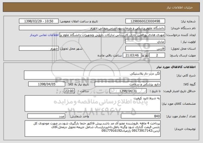Click the نام دستگاه خریدار field
The image size is (203, 143).
[x=92, y=28]
